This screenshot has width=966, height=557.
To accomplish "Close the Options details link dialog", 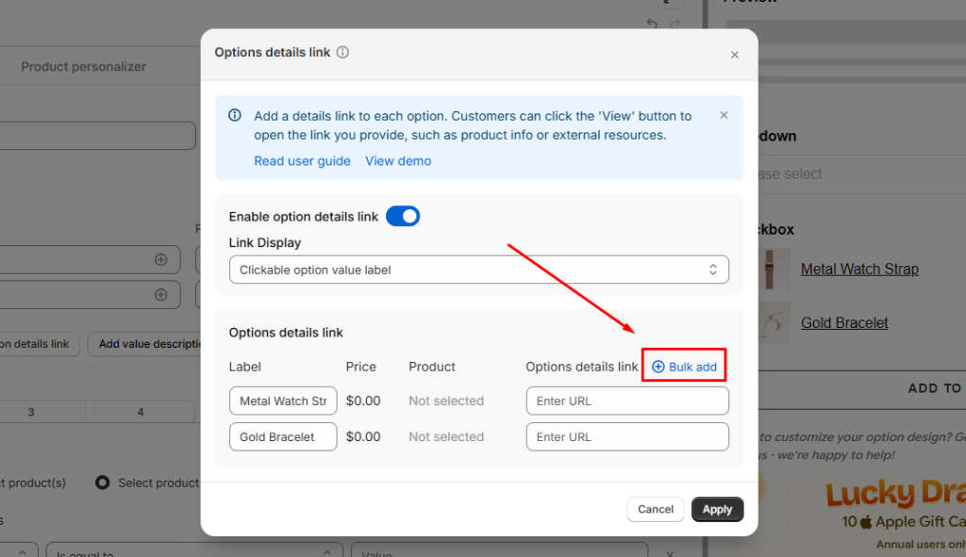I will pyautogui.click(x=734, y=55).
